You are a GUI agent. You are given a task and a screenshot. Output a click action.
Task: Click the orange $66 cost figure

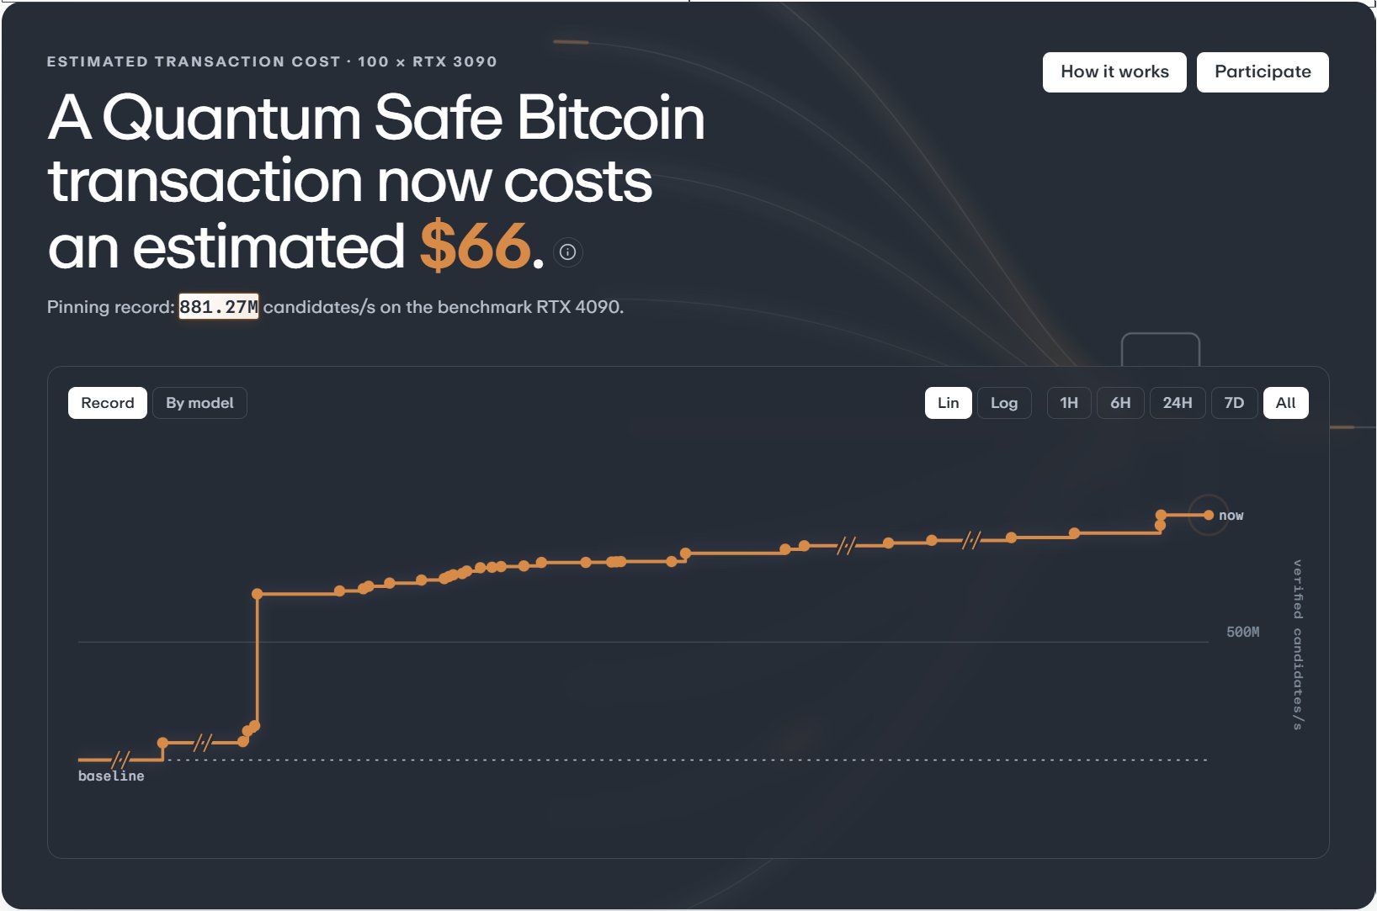[x=476, y=246]
